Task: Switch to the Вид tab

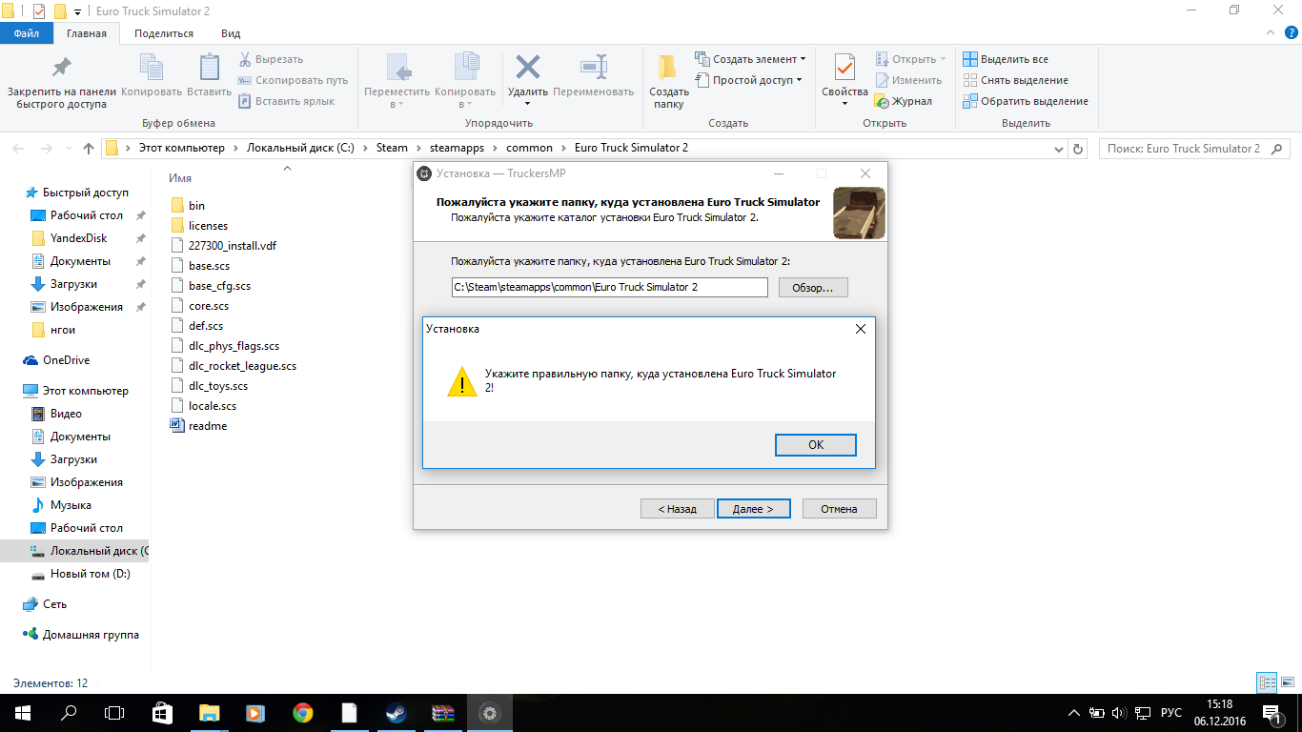Action: pyautogui.click(x=231, y=33)
